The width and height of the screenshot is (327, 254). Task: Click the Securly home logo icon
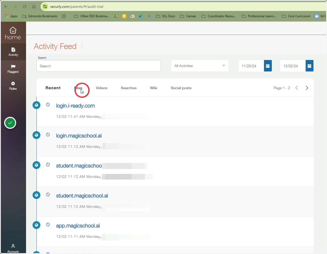click(x=13, y=33)
